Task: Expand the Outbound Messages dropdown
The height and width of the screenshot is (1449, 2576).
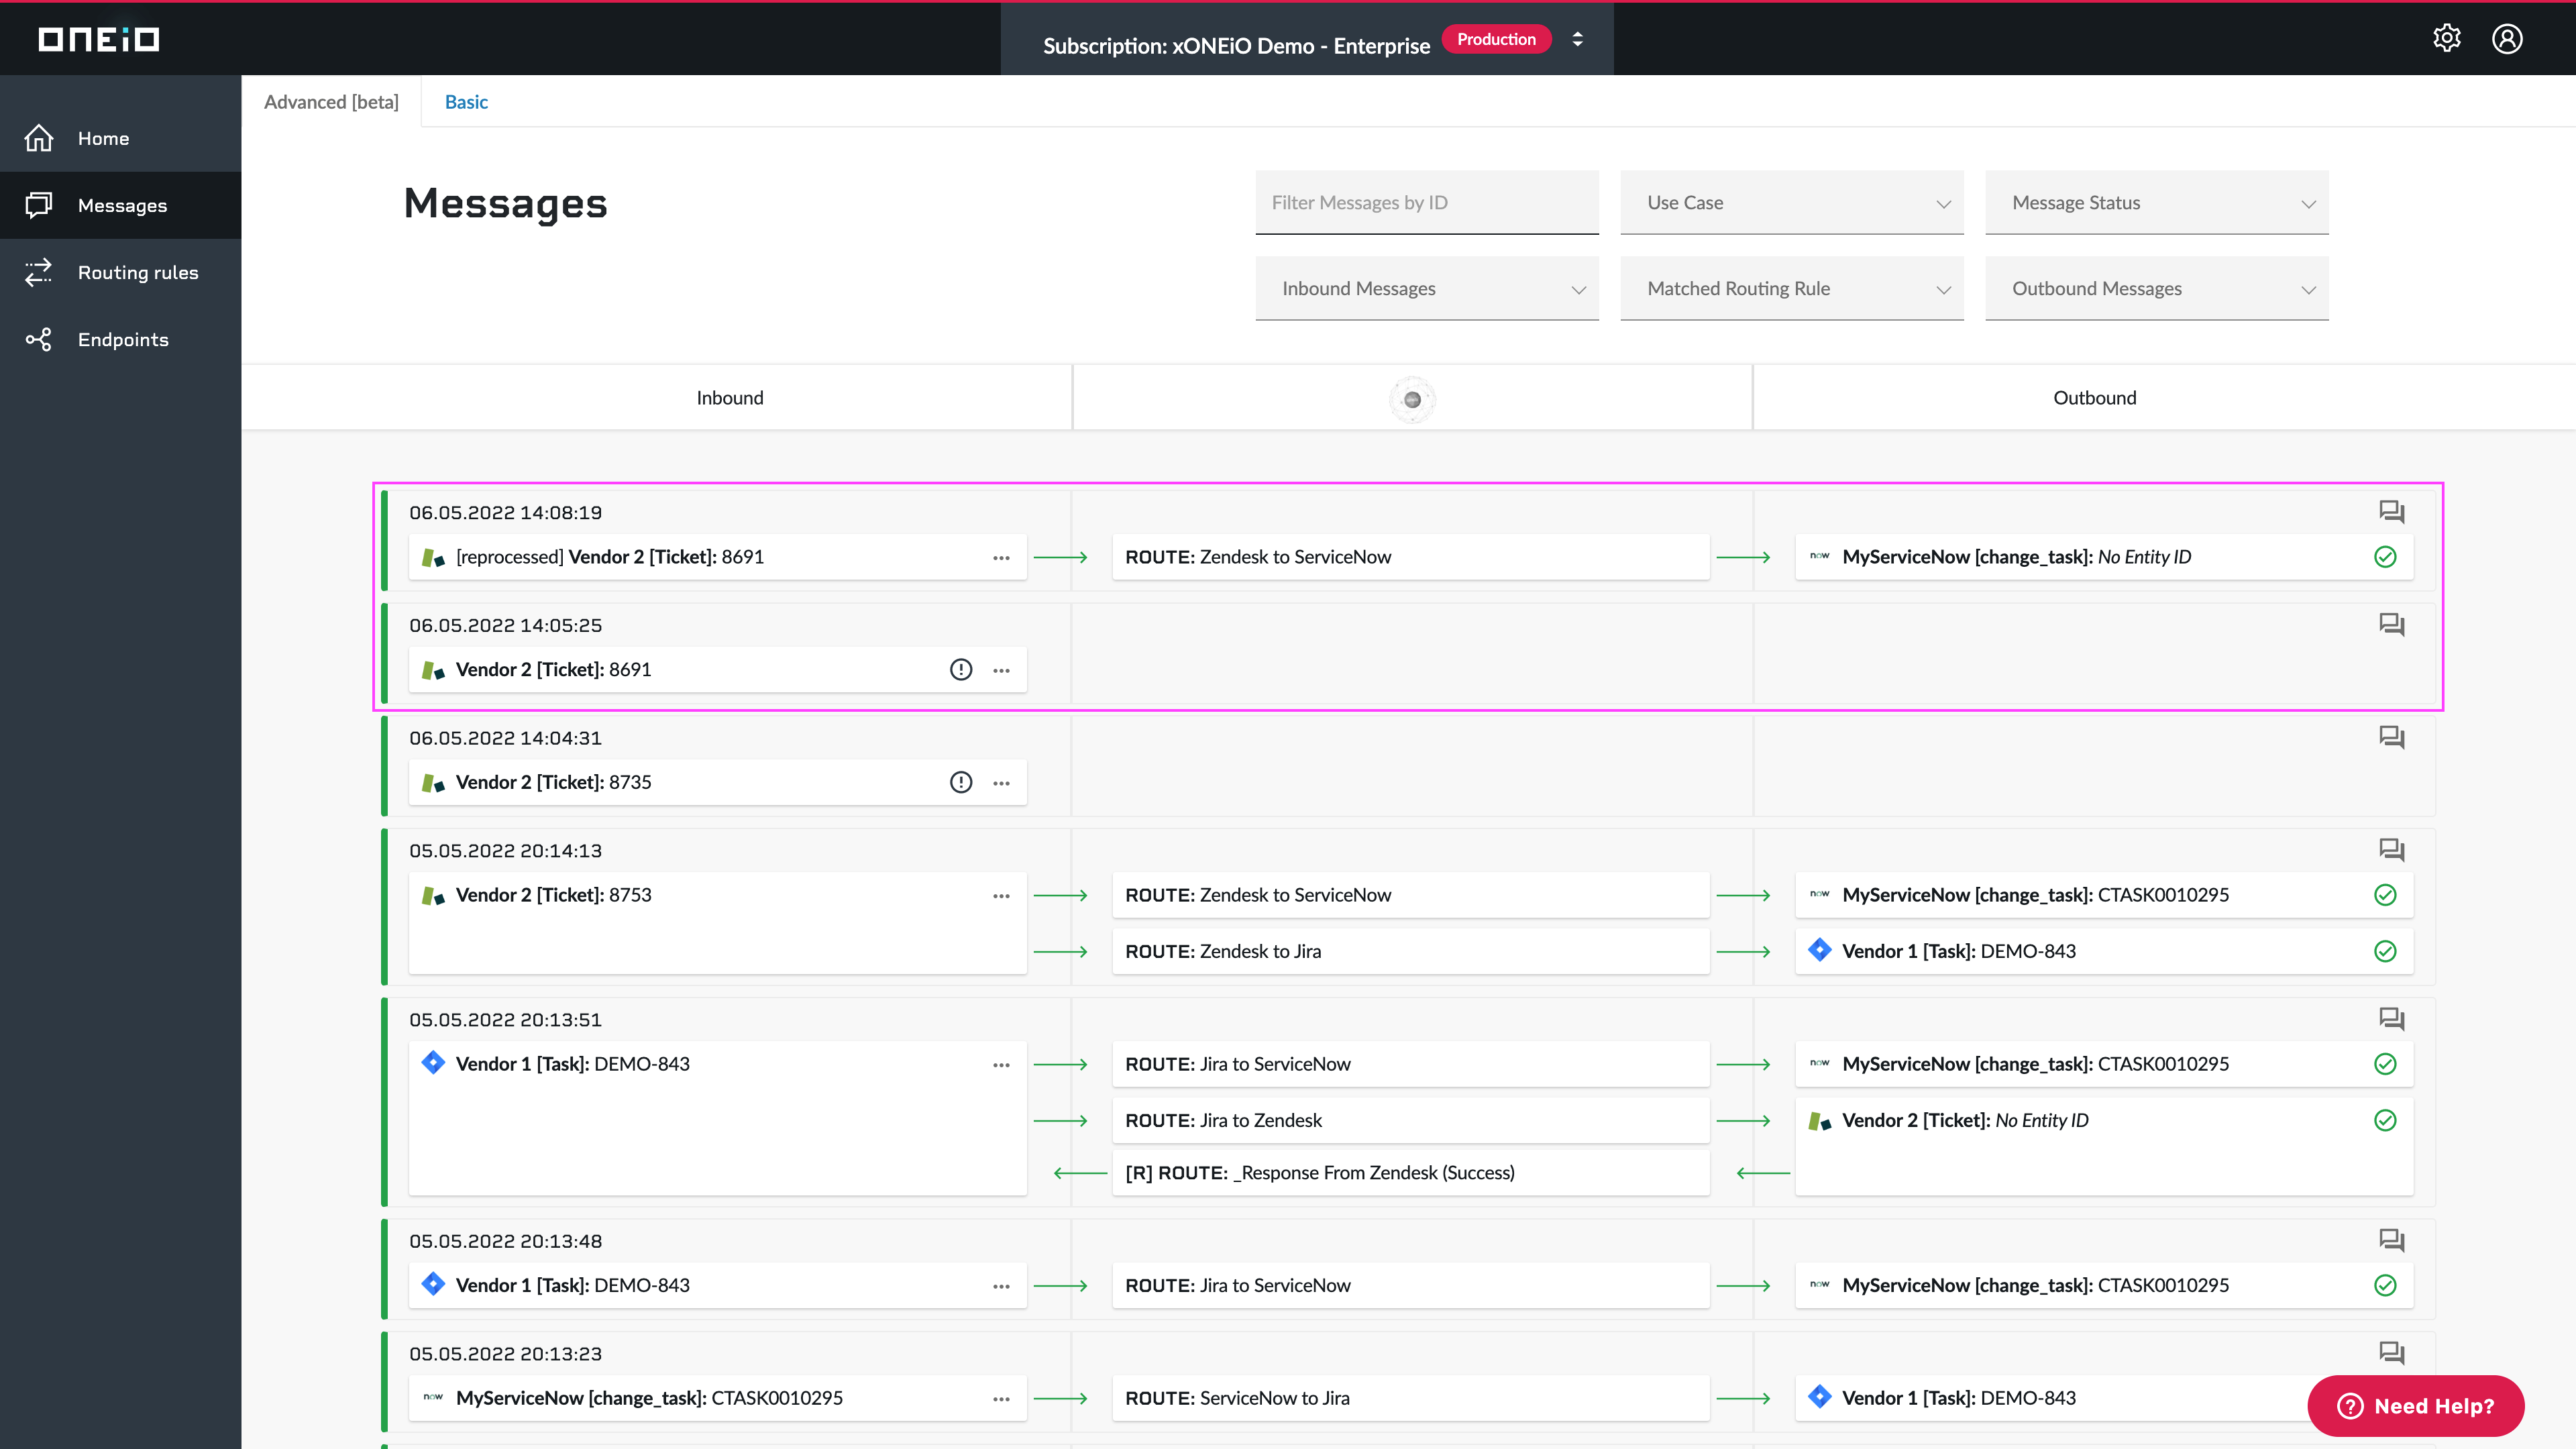Action: tap(2156, 289)
